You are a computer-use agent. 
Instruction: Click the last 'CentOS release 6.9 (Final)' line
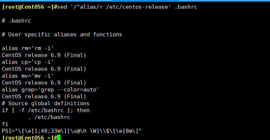tap(44, 96)
